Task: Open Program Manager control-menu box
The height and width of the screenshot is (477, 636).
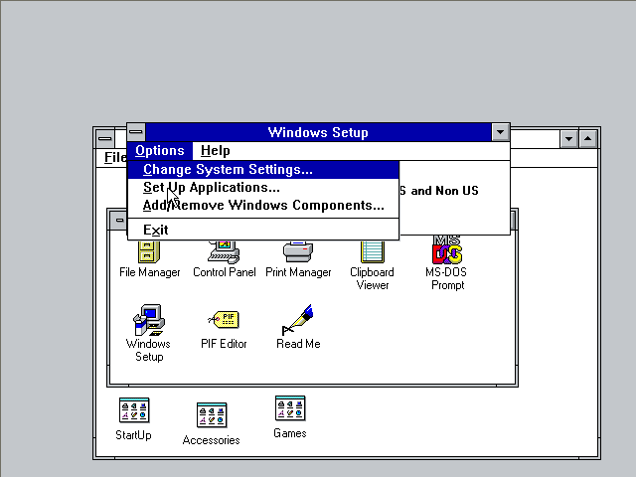Action: click(105, 139)
